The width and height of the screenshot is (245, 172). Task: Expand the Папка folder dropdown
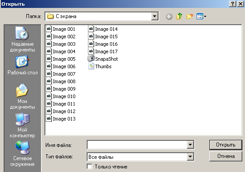(x=154, y=16)
